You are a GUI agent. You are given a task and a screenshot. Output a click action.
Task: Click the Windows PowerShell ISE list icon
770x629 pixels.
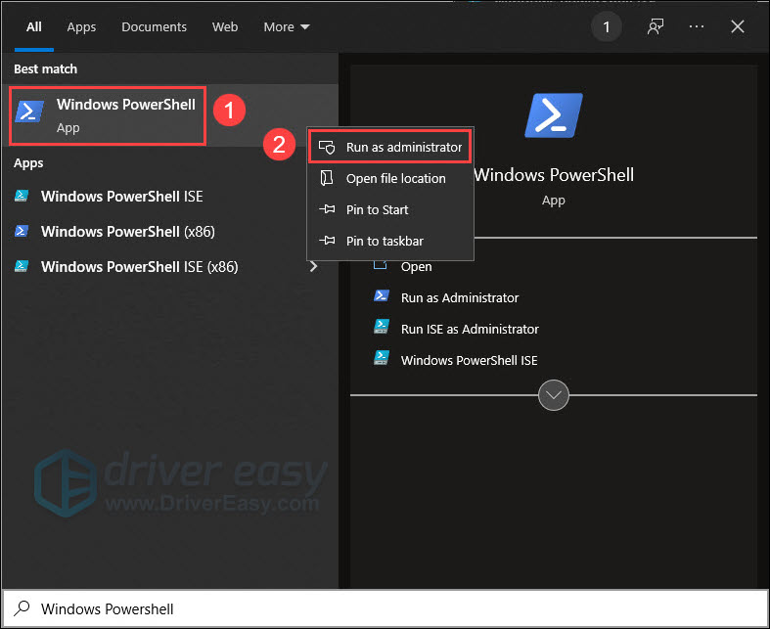[22, 196]
